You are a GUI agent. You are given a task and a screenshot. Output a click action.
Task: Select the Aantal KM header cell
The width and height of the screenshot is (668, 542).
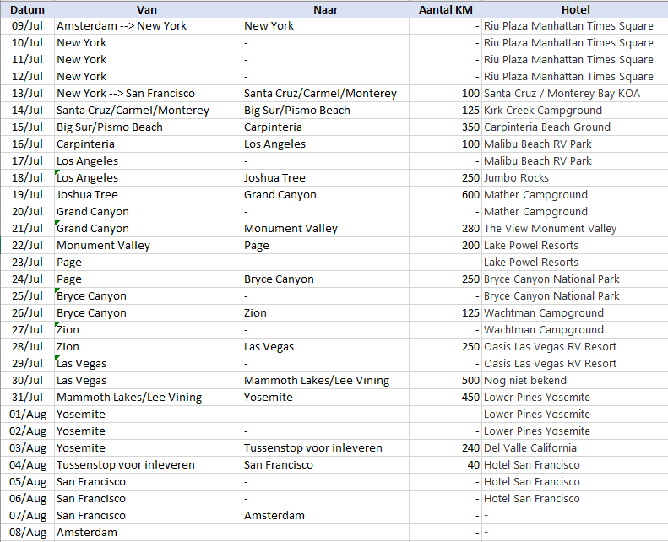(445, 9)
